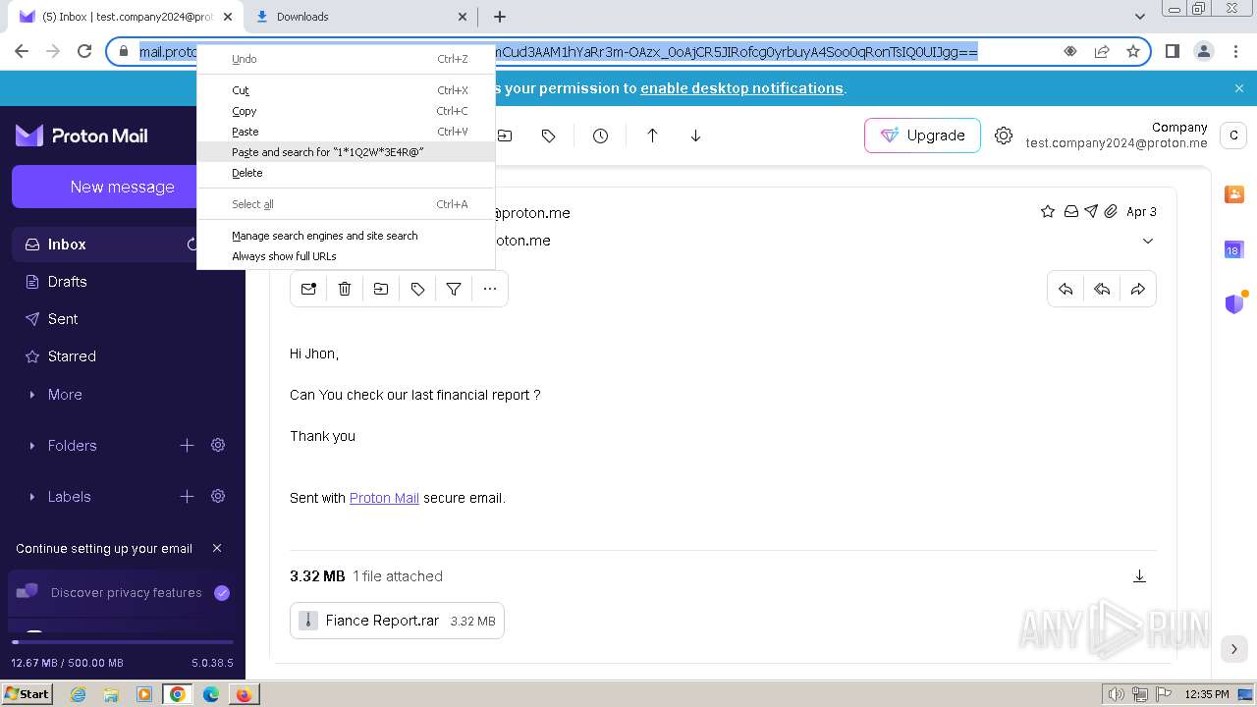Viewport: 1257px width, 707px height.
Task: Choose Always show full URLs
Action: tap(346, 256)
